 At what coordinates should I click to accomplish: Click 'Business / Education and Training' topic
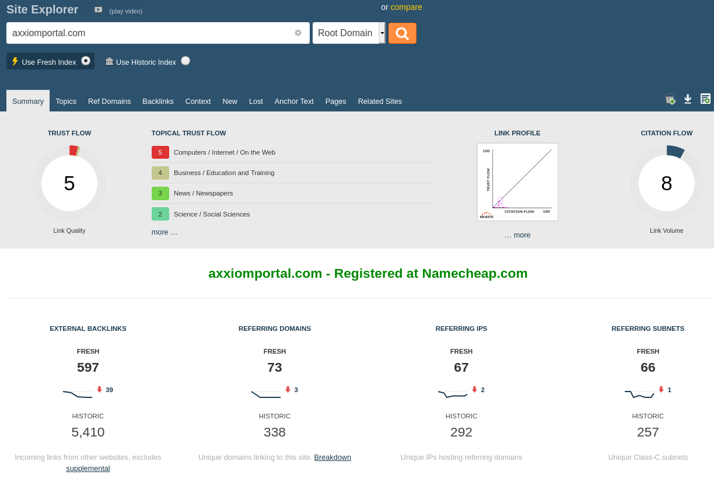tap(224, 173)
